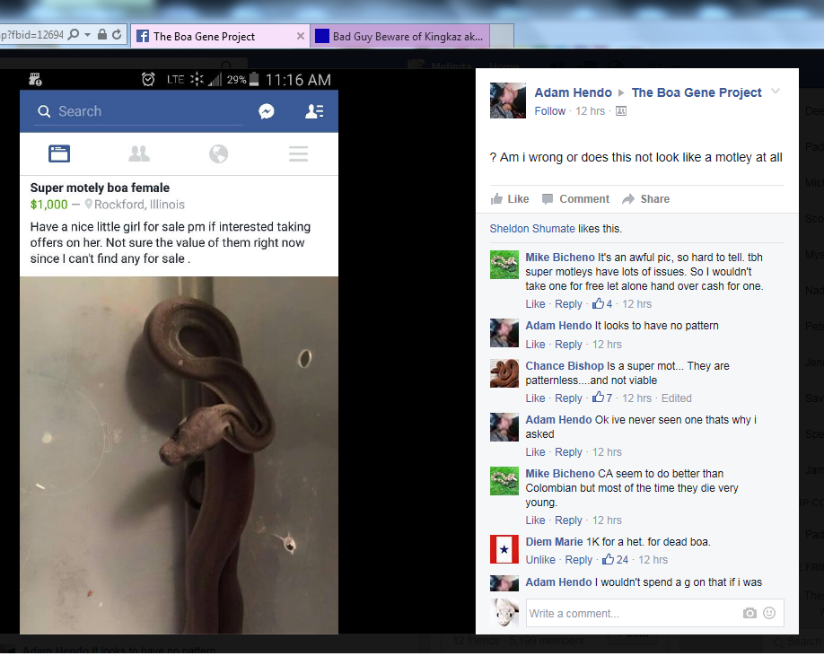Click the address bar lock security icon
The width and height of the screenshot is (824, 656).
coord(102,35)
